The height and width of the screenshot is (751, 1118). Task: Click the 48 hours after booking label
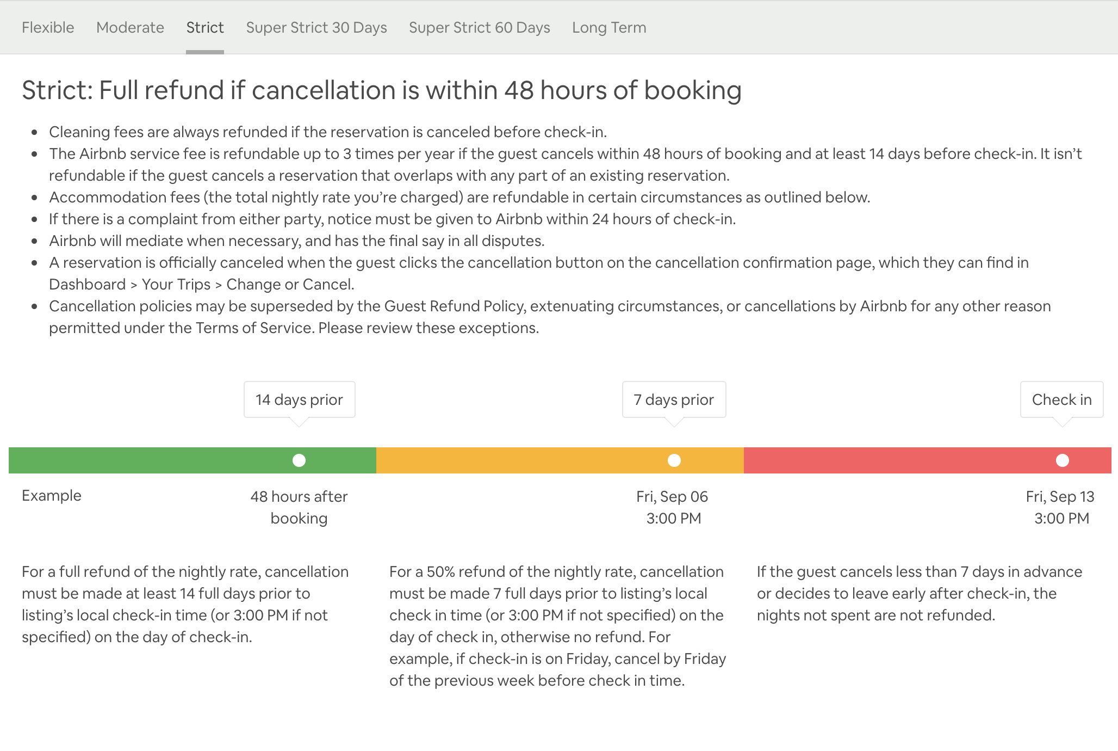click(x=299, y=507)
